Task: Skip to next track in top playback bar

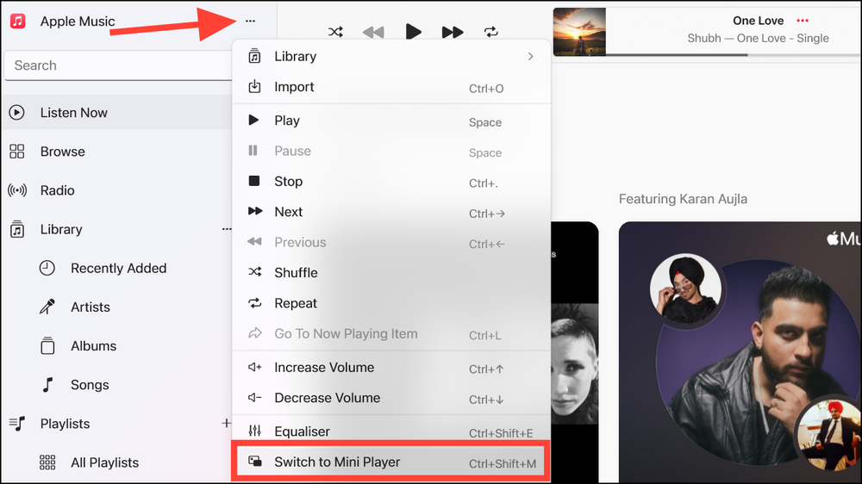Action: [453, 33]
